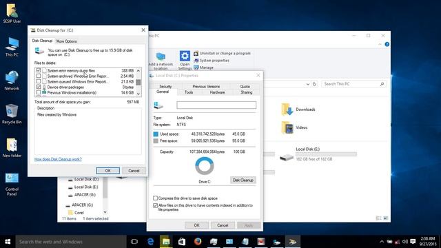Open the Downloads folder in This PC
The height and width of the screenshot is (248, 441).
coord(298,110)
